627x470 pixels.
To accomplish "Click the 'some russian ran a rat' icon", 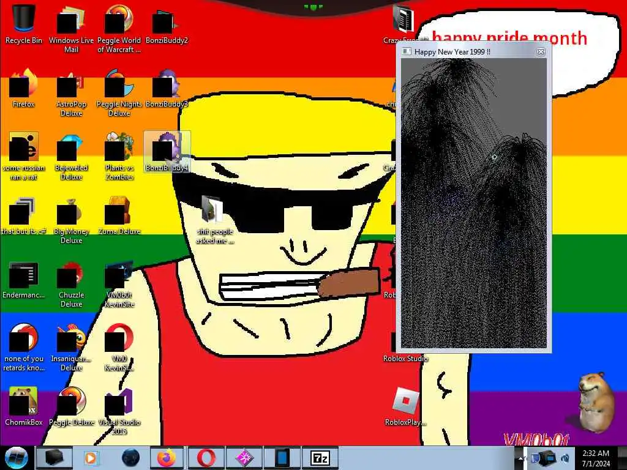I will (24, 157).
